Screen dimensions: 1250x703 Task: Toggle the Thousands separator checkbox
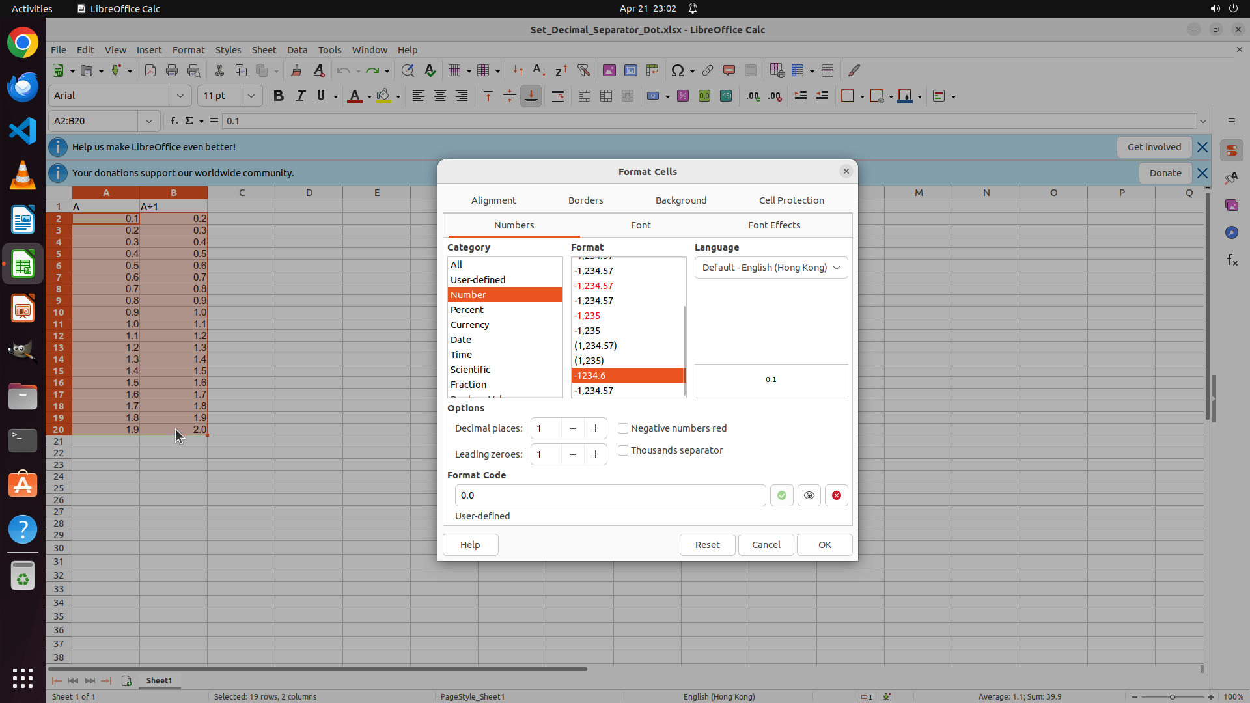tap(623, 450)
